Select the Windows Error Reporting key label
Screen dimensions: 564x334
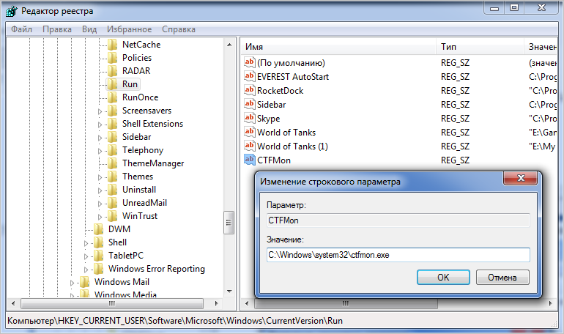157,269
